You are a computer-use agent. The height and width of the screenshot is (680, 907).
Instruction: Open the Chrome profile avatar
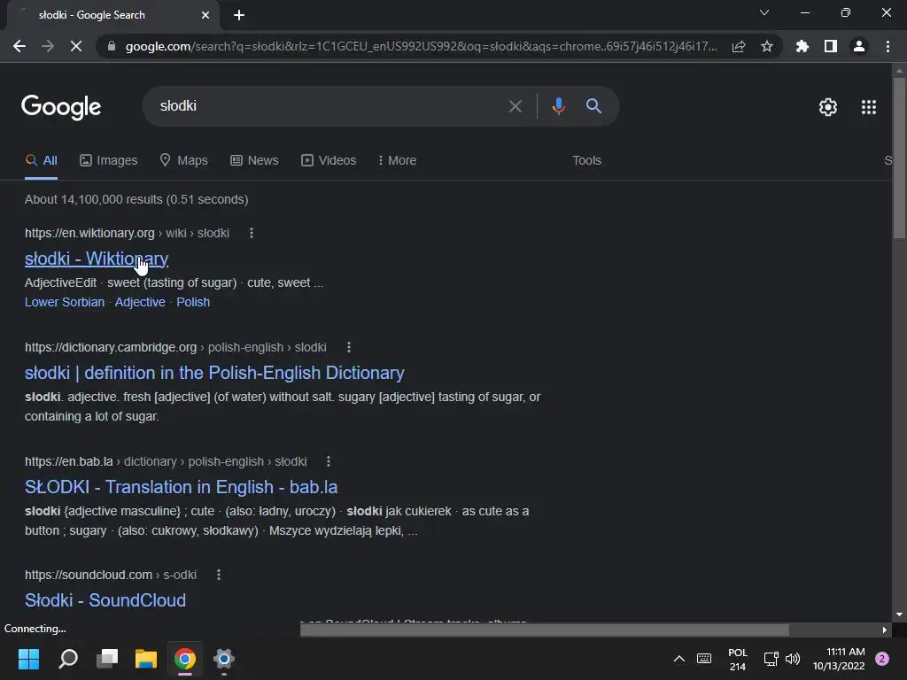859,46
